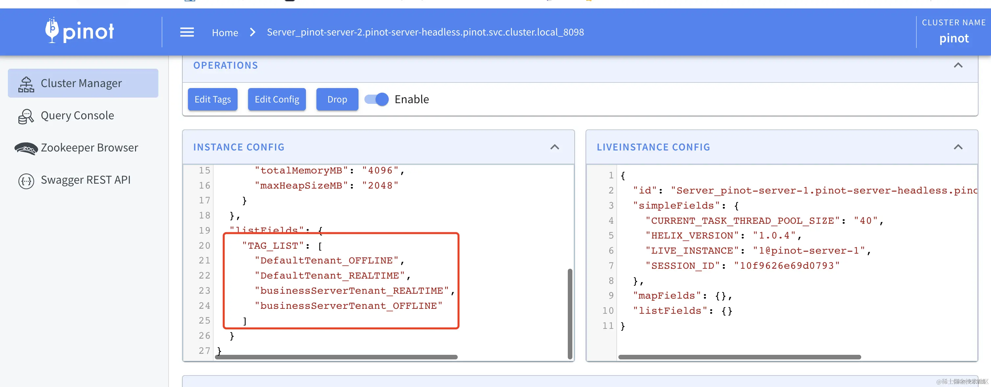
Task: Click LiveInstance Config horizontal scrollbar
Action: 739,357
